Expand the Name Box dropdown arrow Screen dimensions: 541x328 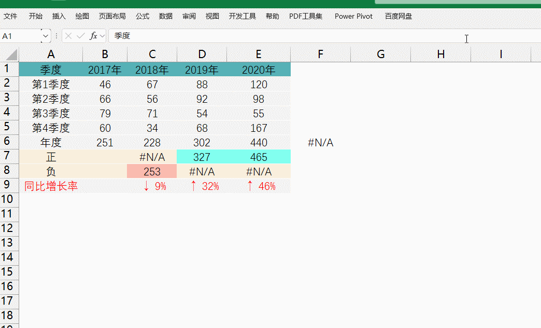click(x=46, y=36)
